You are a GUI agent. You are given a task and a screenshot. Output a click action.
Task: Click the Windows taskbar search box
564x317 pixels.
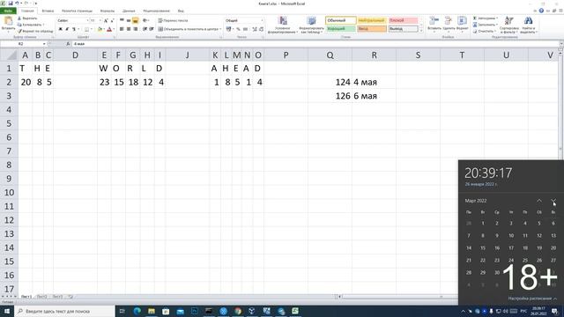tap(64, 311)
